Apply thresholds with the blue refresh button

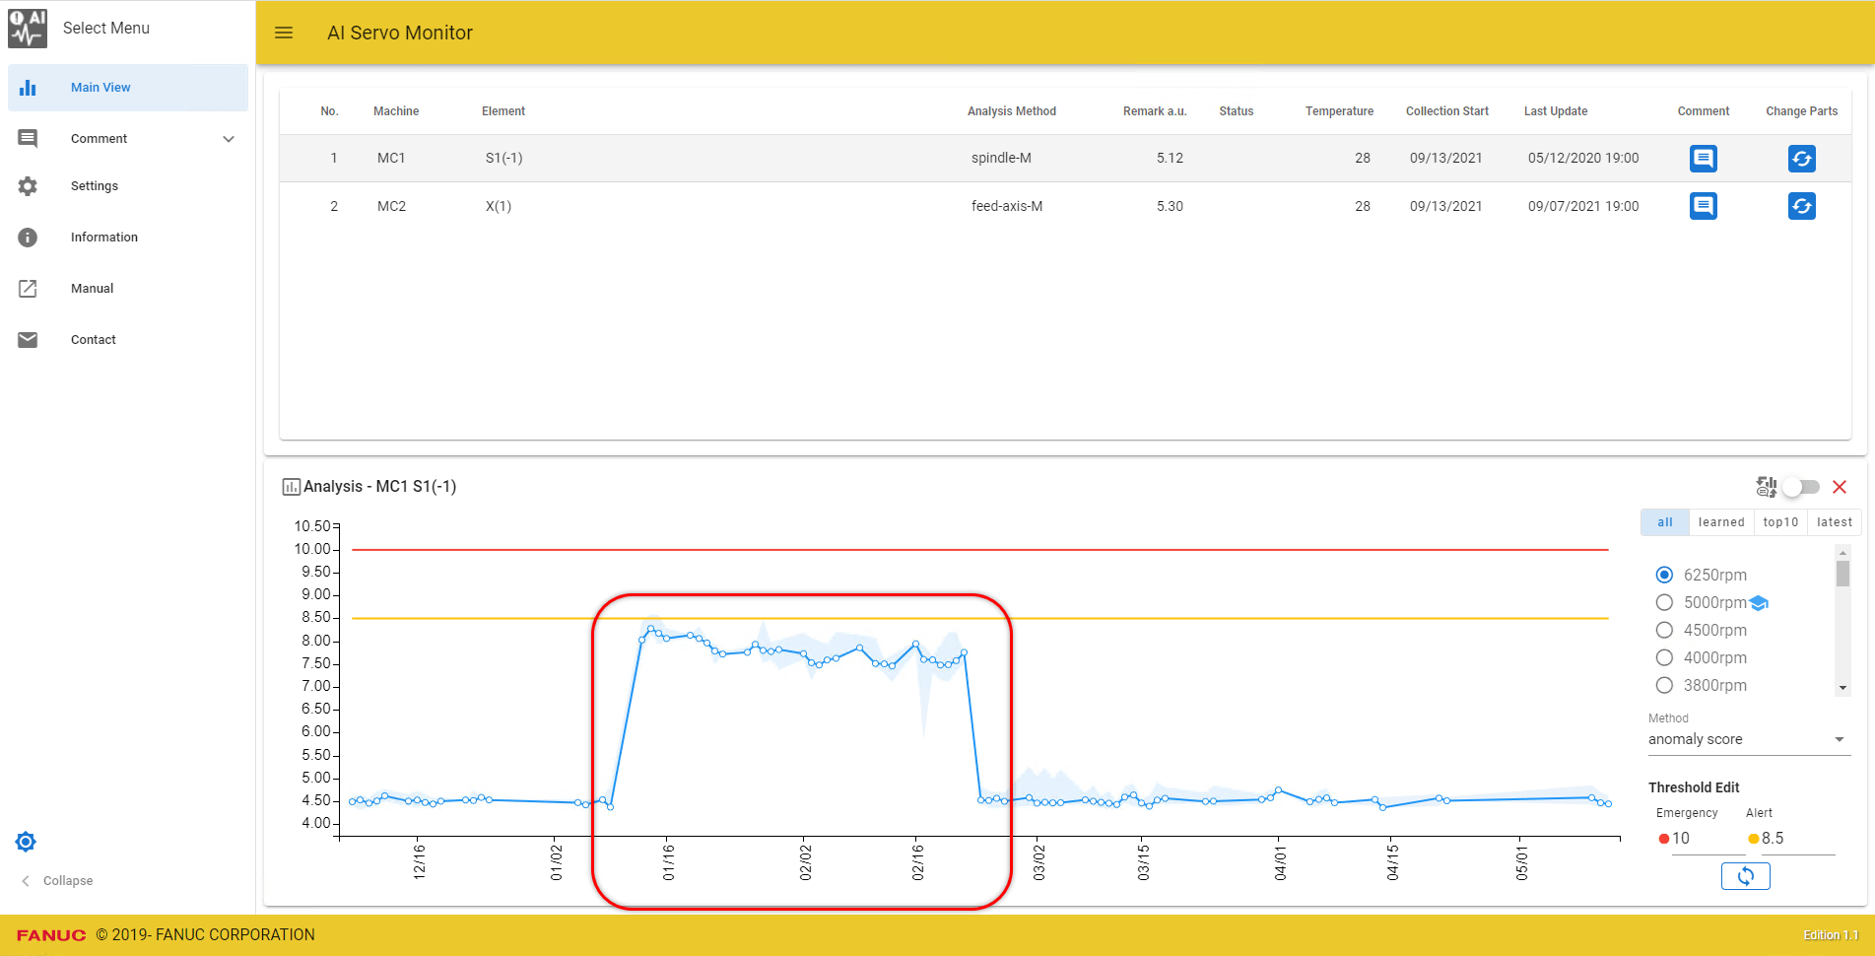tap(1746, 875)
